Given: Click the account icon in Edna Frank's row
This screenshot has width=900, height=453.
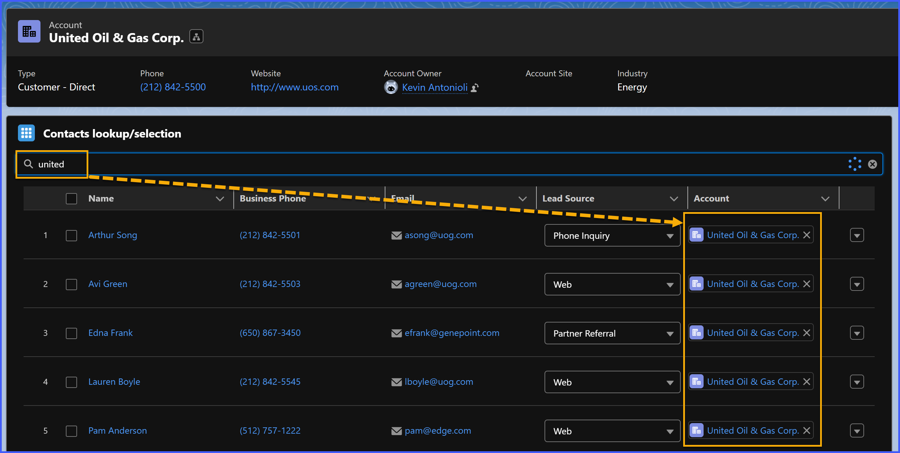Looking at the screenshot, I should [x=696, y=333].
